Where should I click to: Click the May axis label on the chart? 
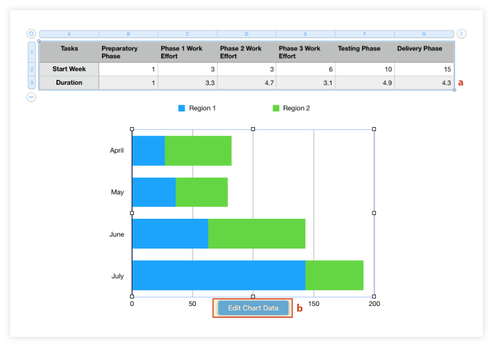117,192
